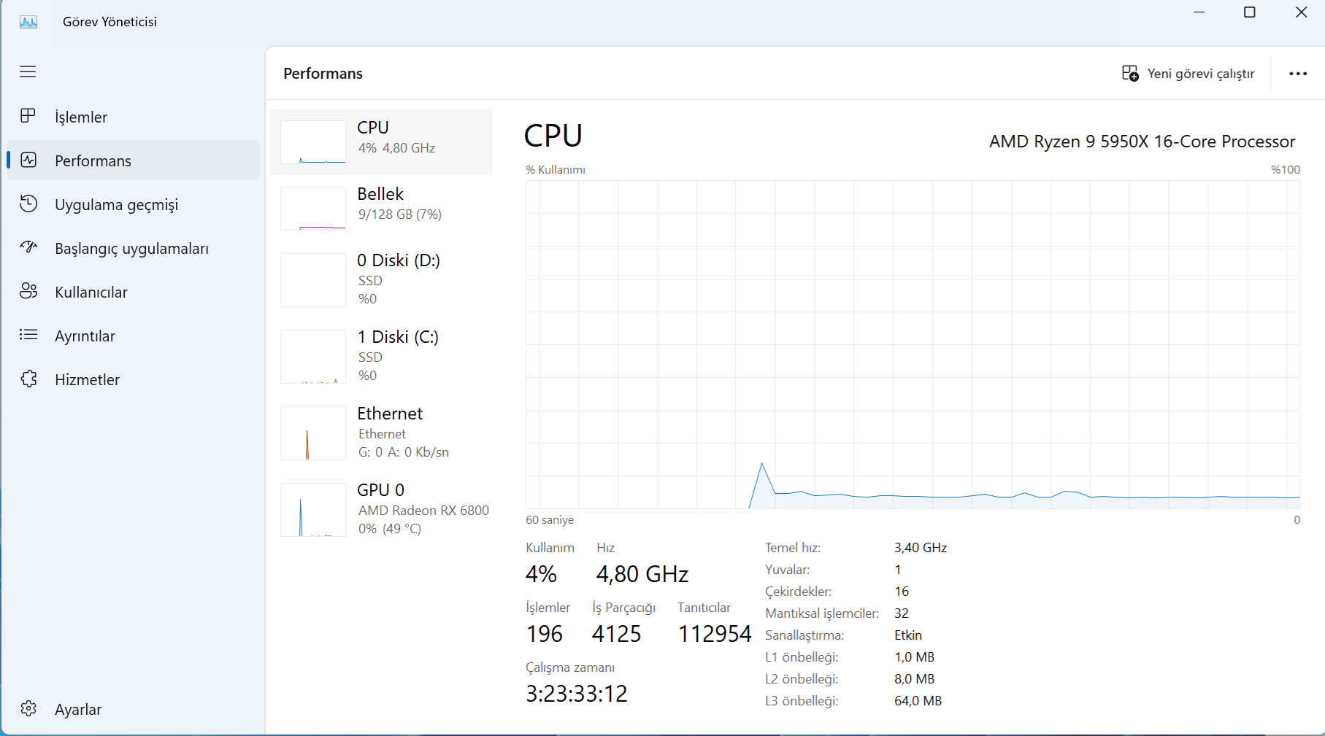
Task: Click the Başlangıç uygulamaları gauge icon
Action: (28, 247)
